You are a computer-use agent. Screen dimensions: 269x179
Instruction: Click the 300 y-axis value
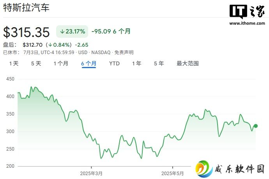click(10, 132)
